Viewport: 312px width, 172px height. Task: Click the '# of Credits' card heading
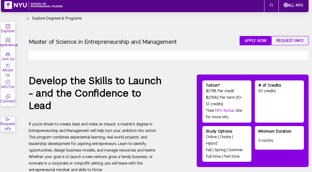coord(269,85)
